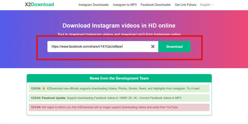Expand the English language dropdown
The width and height of the screenshot is (248, 124).
click(207, 5)
